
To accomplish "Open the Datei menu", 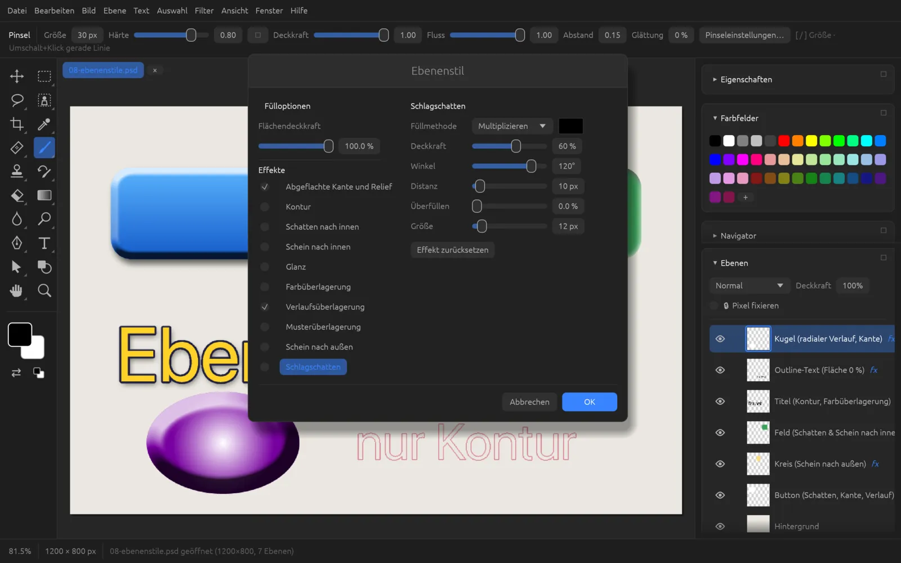I will [17, 11].
